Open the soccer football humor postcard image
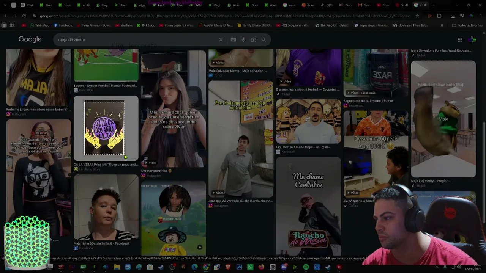The width and height of the screenshot is (486, 273). (106, 65)
